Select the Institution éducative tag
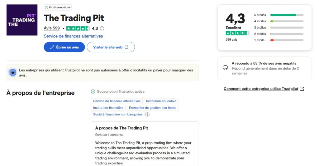The width and height of the screenshot is (319, 166). pyautogui.click(x=161, y=101)
